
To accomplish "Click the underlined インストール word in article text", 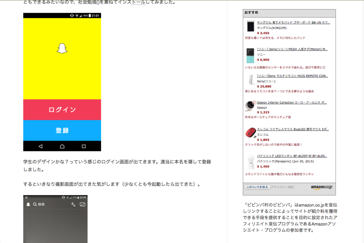I will [x=138, y=2].
